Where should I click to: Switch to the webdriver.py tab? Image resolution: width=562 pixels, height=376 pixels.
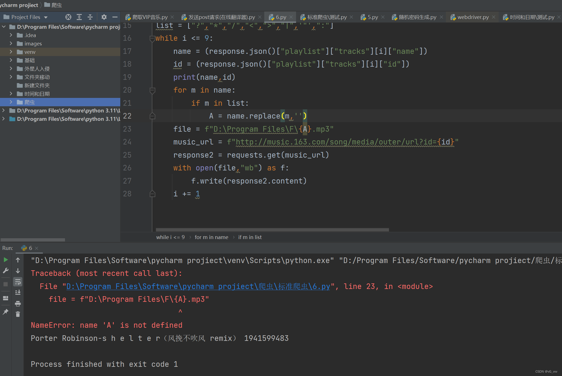(473, 17)
